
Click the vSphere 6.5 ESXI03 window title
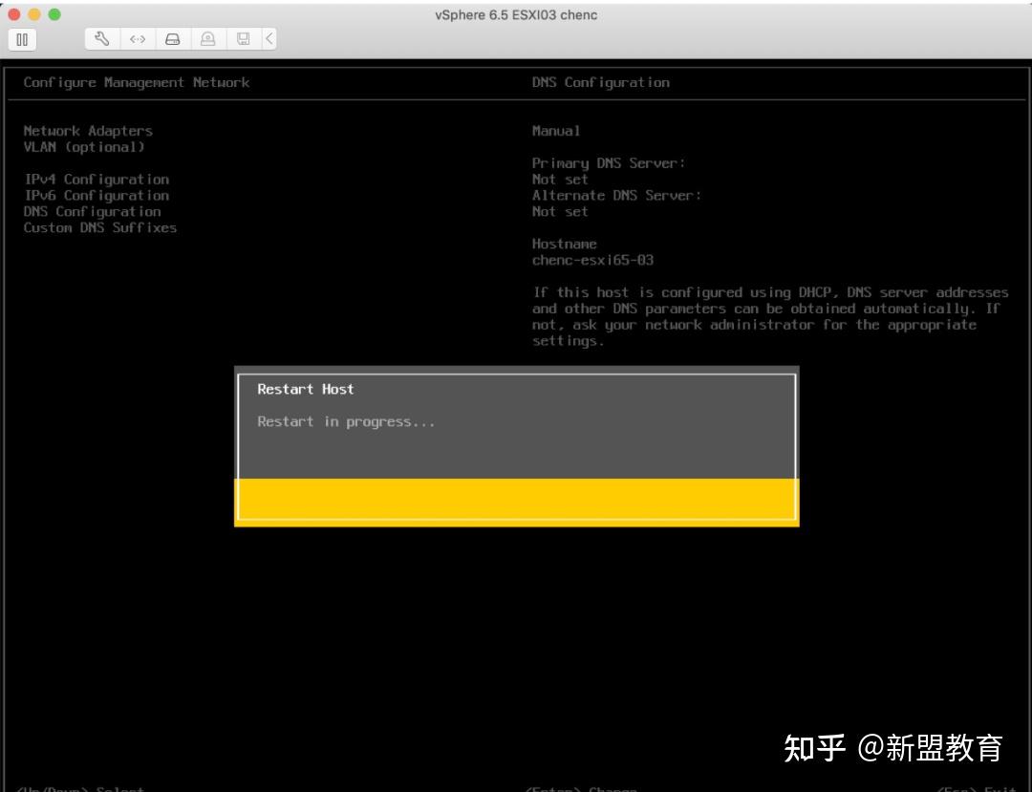(516, 15)
